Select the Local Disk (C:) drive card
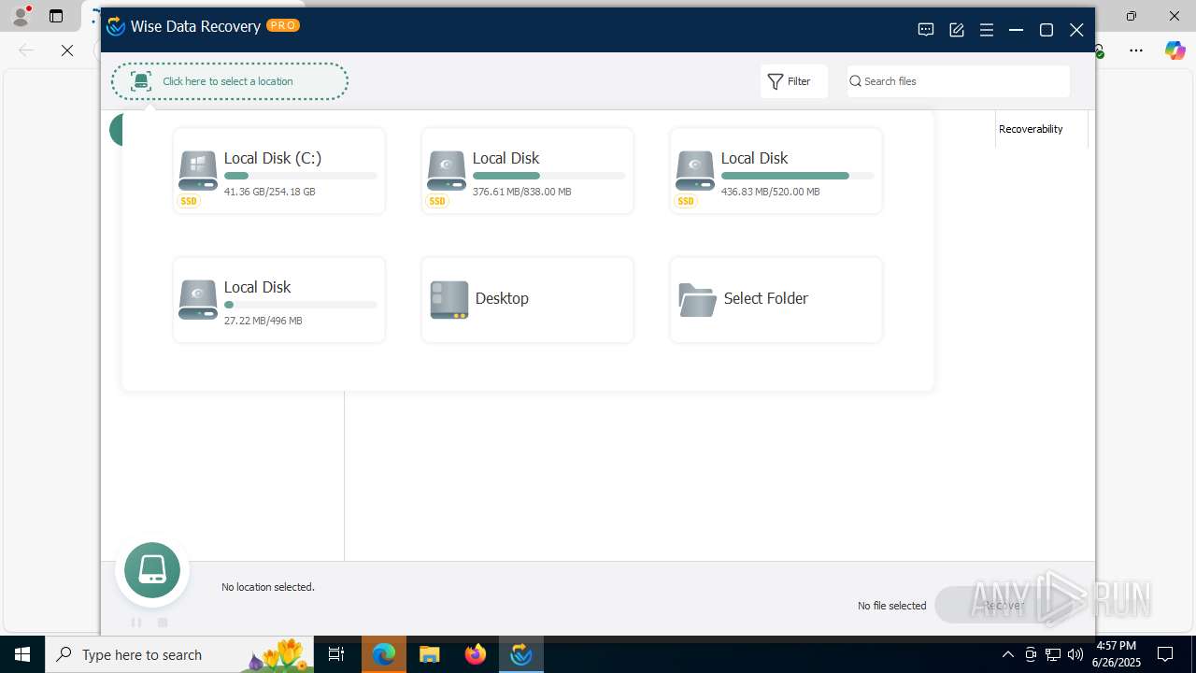 click(x=279, y=171)
